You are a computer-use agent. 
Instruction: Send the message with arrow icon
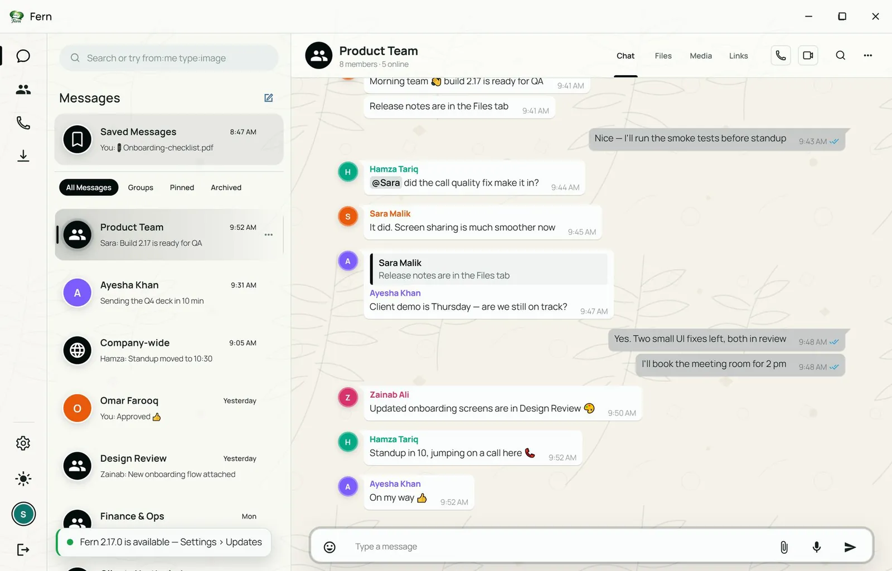(850, 547)
